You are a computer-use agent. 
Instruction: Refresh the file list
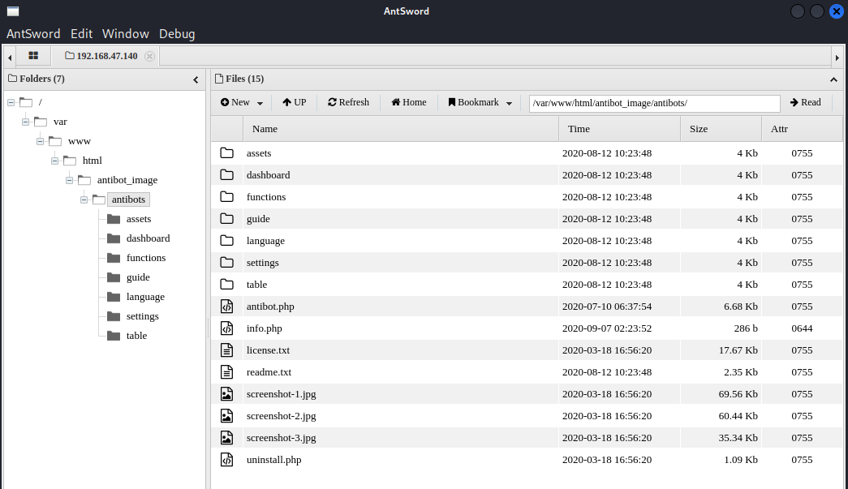[348, 103]
